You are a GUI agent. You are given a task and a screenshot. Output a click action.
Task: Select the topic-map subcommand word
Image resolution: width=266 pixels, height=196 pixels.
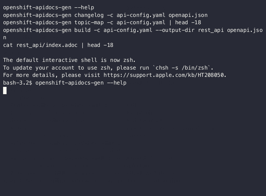pos(89,23)
